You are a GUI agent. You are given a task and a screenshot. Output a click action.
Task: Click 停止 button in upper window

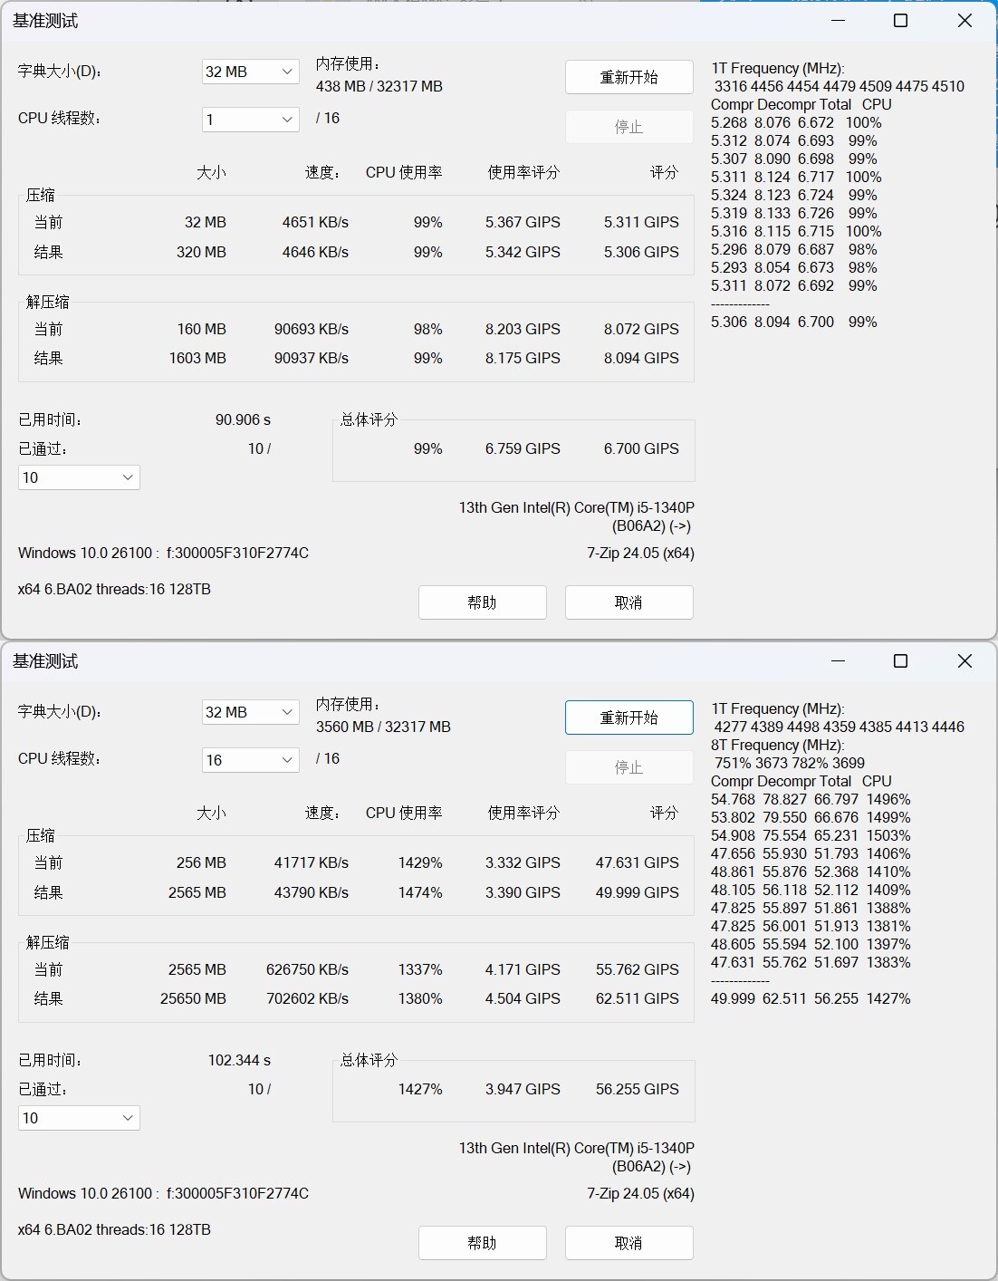coord(629,127)
